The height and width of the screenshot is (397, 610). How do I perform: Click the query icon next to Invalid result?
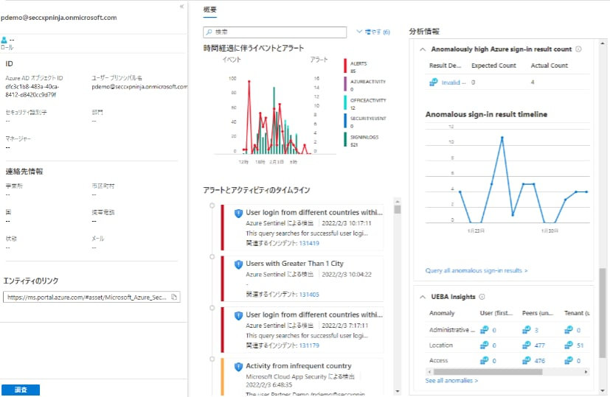click(x=434, y=82)
